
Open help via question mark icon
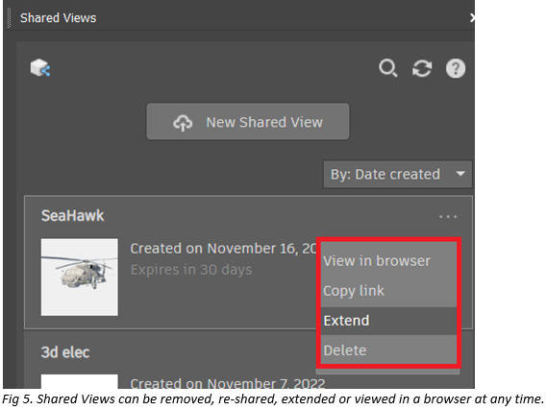click(456, 68)
